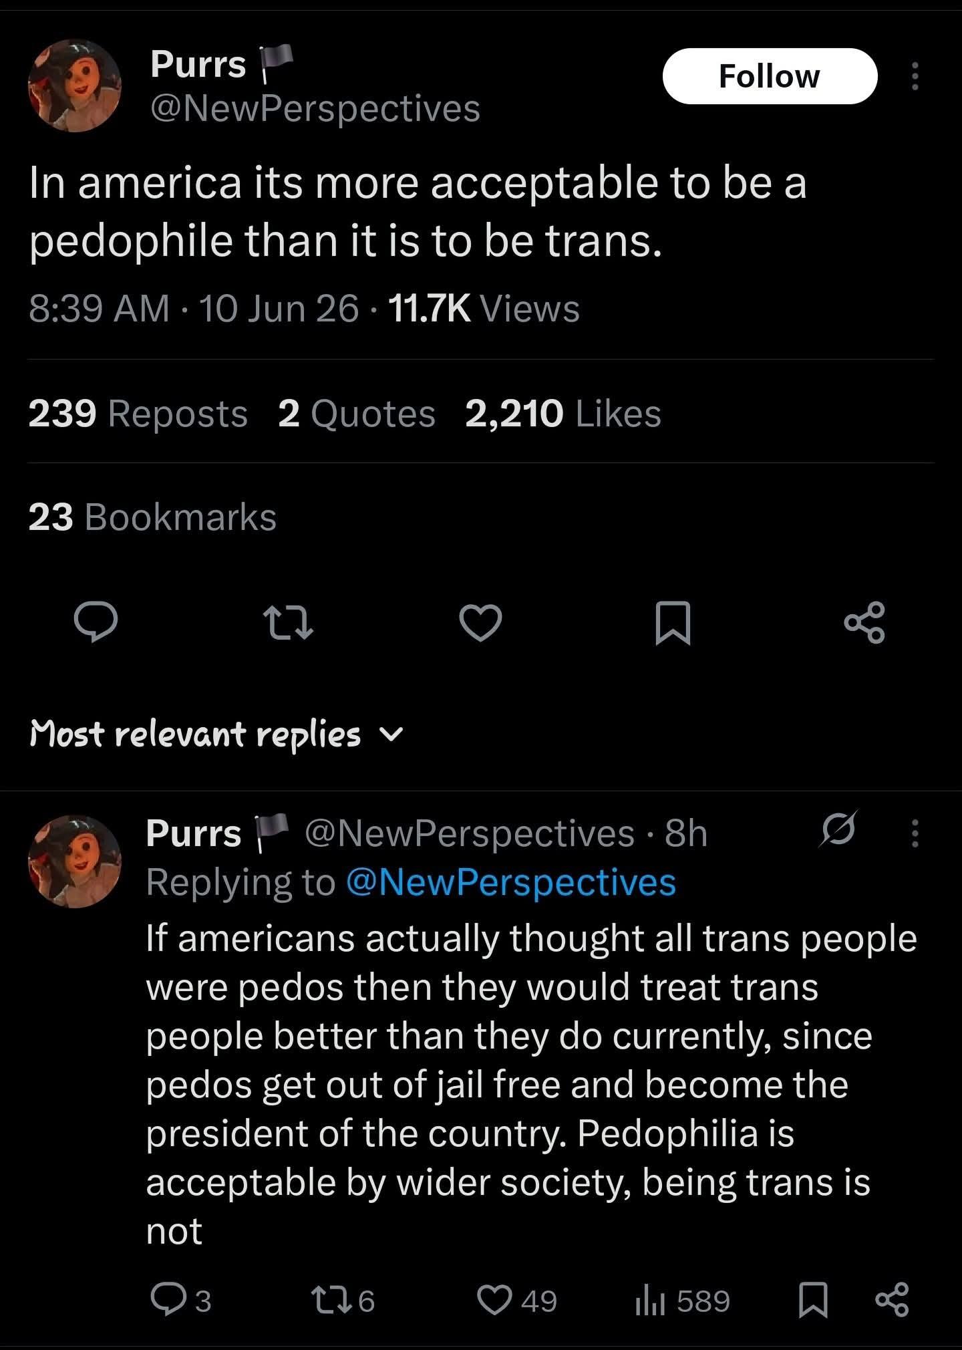Follow the Purrs account
The width and height of the screenshot is (962, 1350).
coord(770,76)
